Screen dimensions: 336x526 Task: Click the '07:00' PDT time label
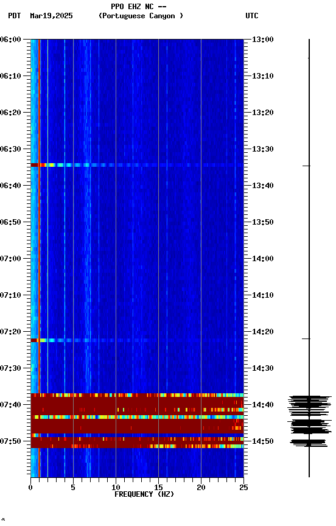click(x=10, y=259)
